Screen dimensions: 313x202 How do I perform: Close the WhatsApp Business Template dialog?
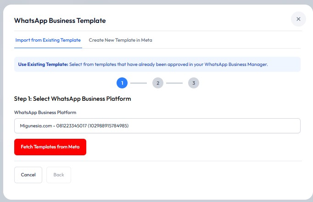click(298, 19)
